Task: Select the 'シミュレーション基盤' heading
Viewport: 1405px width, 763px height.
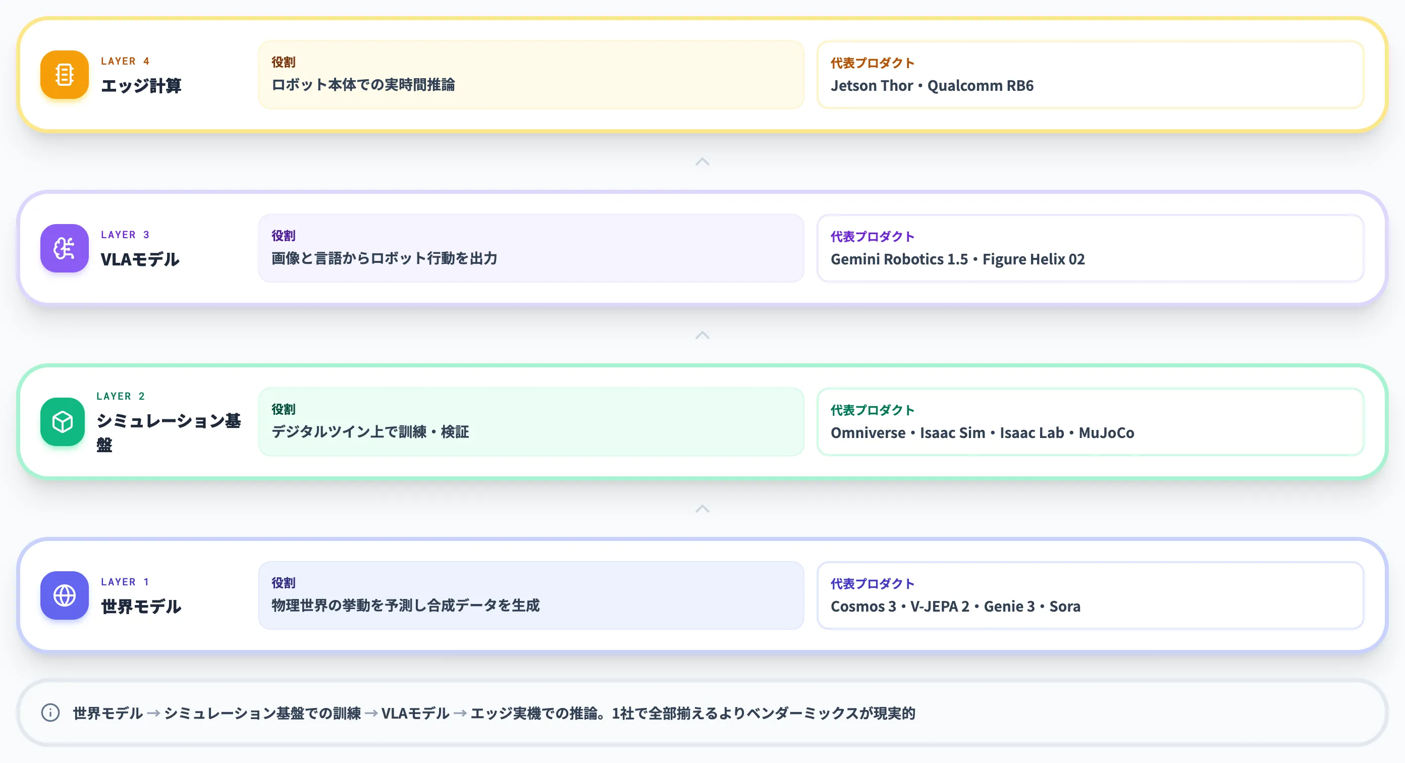Action: 169,432
